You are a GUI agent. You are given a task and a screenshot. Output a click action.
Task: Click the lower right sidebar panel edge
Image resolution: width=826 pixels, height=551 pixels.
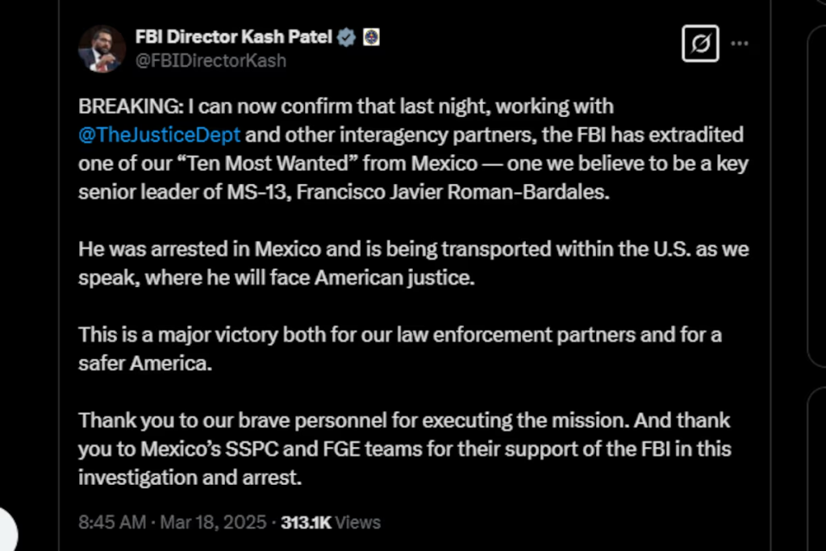pos(816,469)
